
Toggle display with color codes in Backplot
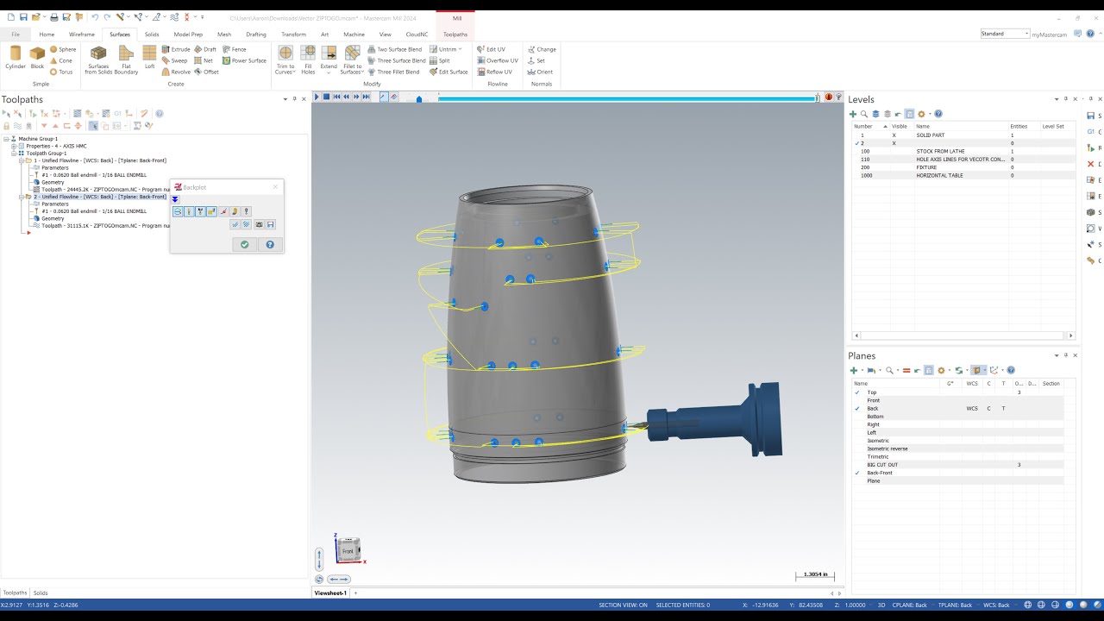click(x=178, y=211)
